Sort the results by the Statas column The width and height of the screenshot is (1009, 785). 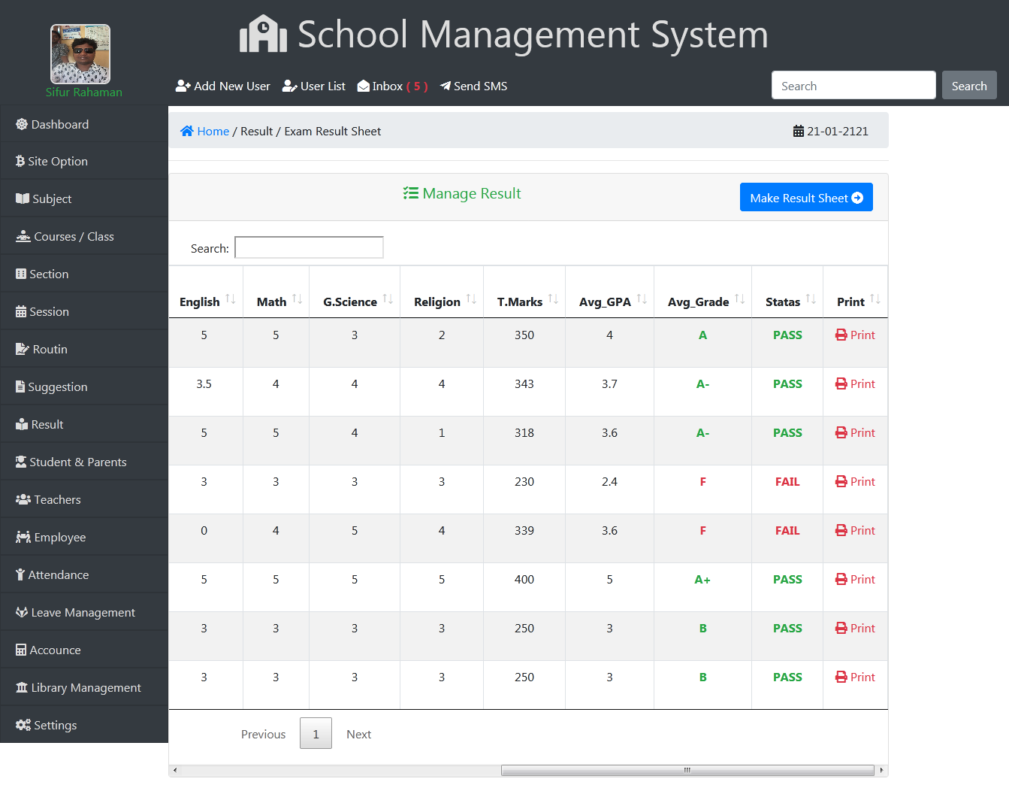(811, 299)
